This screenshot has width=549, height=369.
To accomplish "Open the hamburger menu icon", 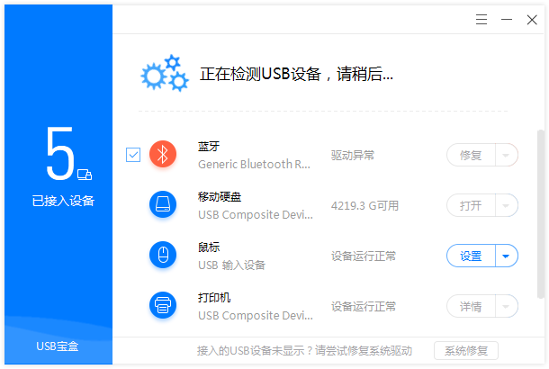I will 481,20.
